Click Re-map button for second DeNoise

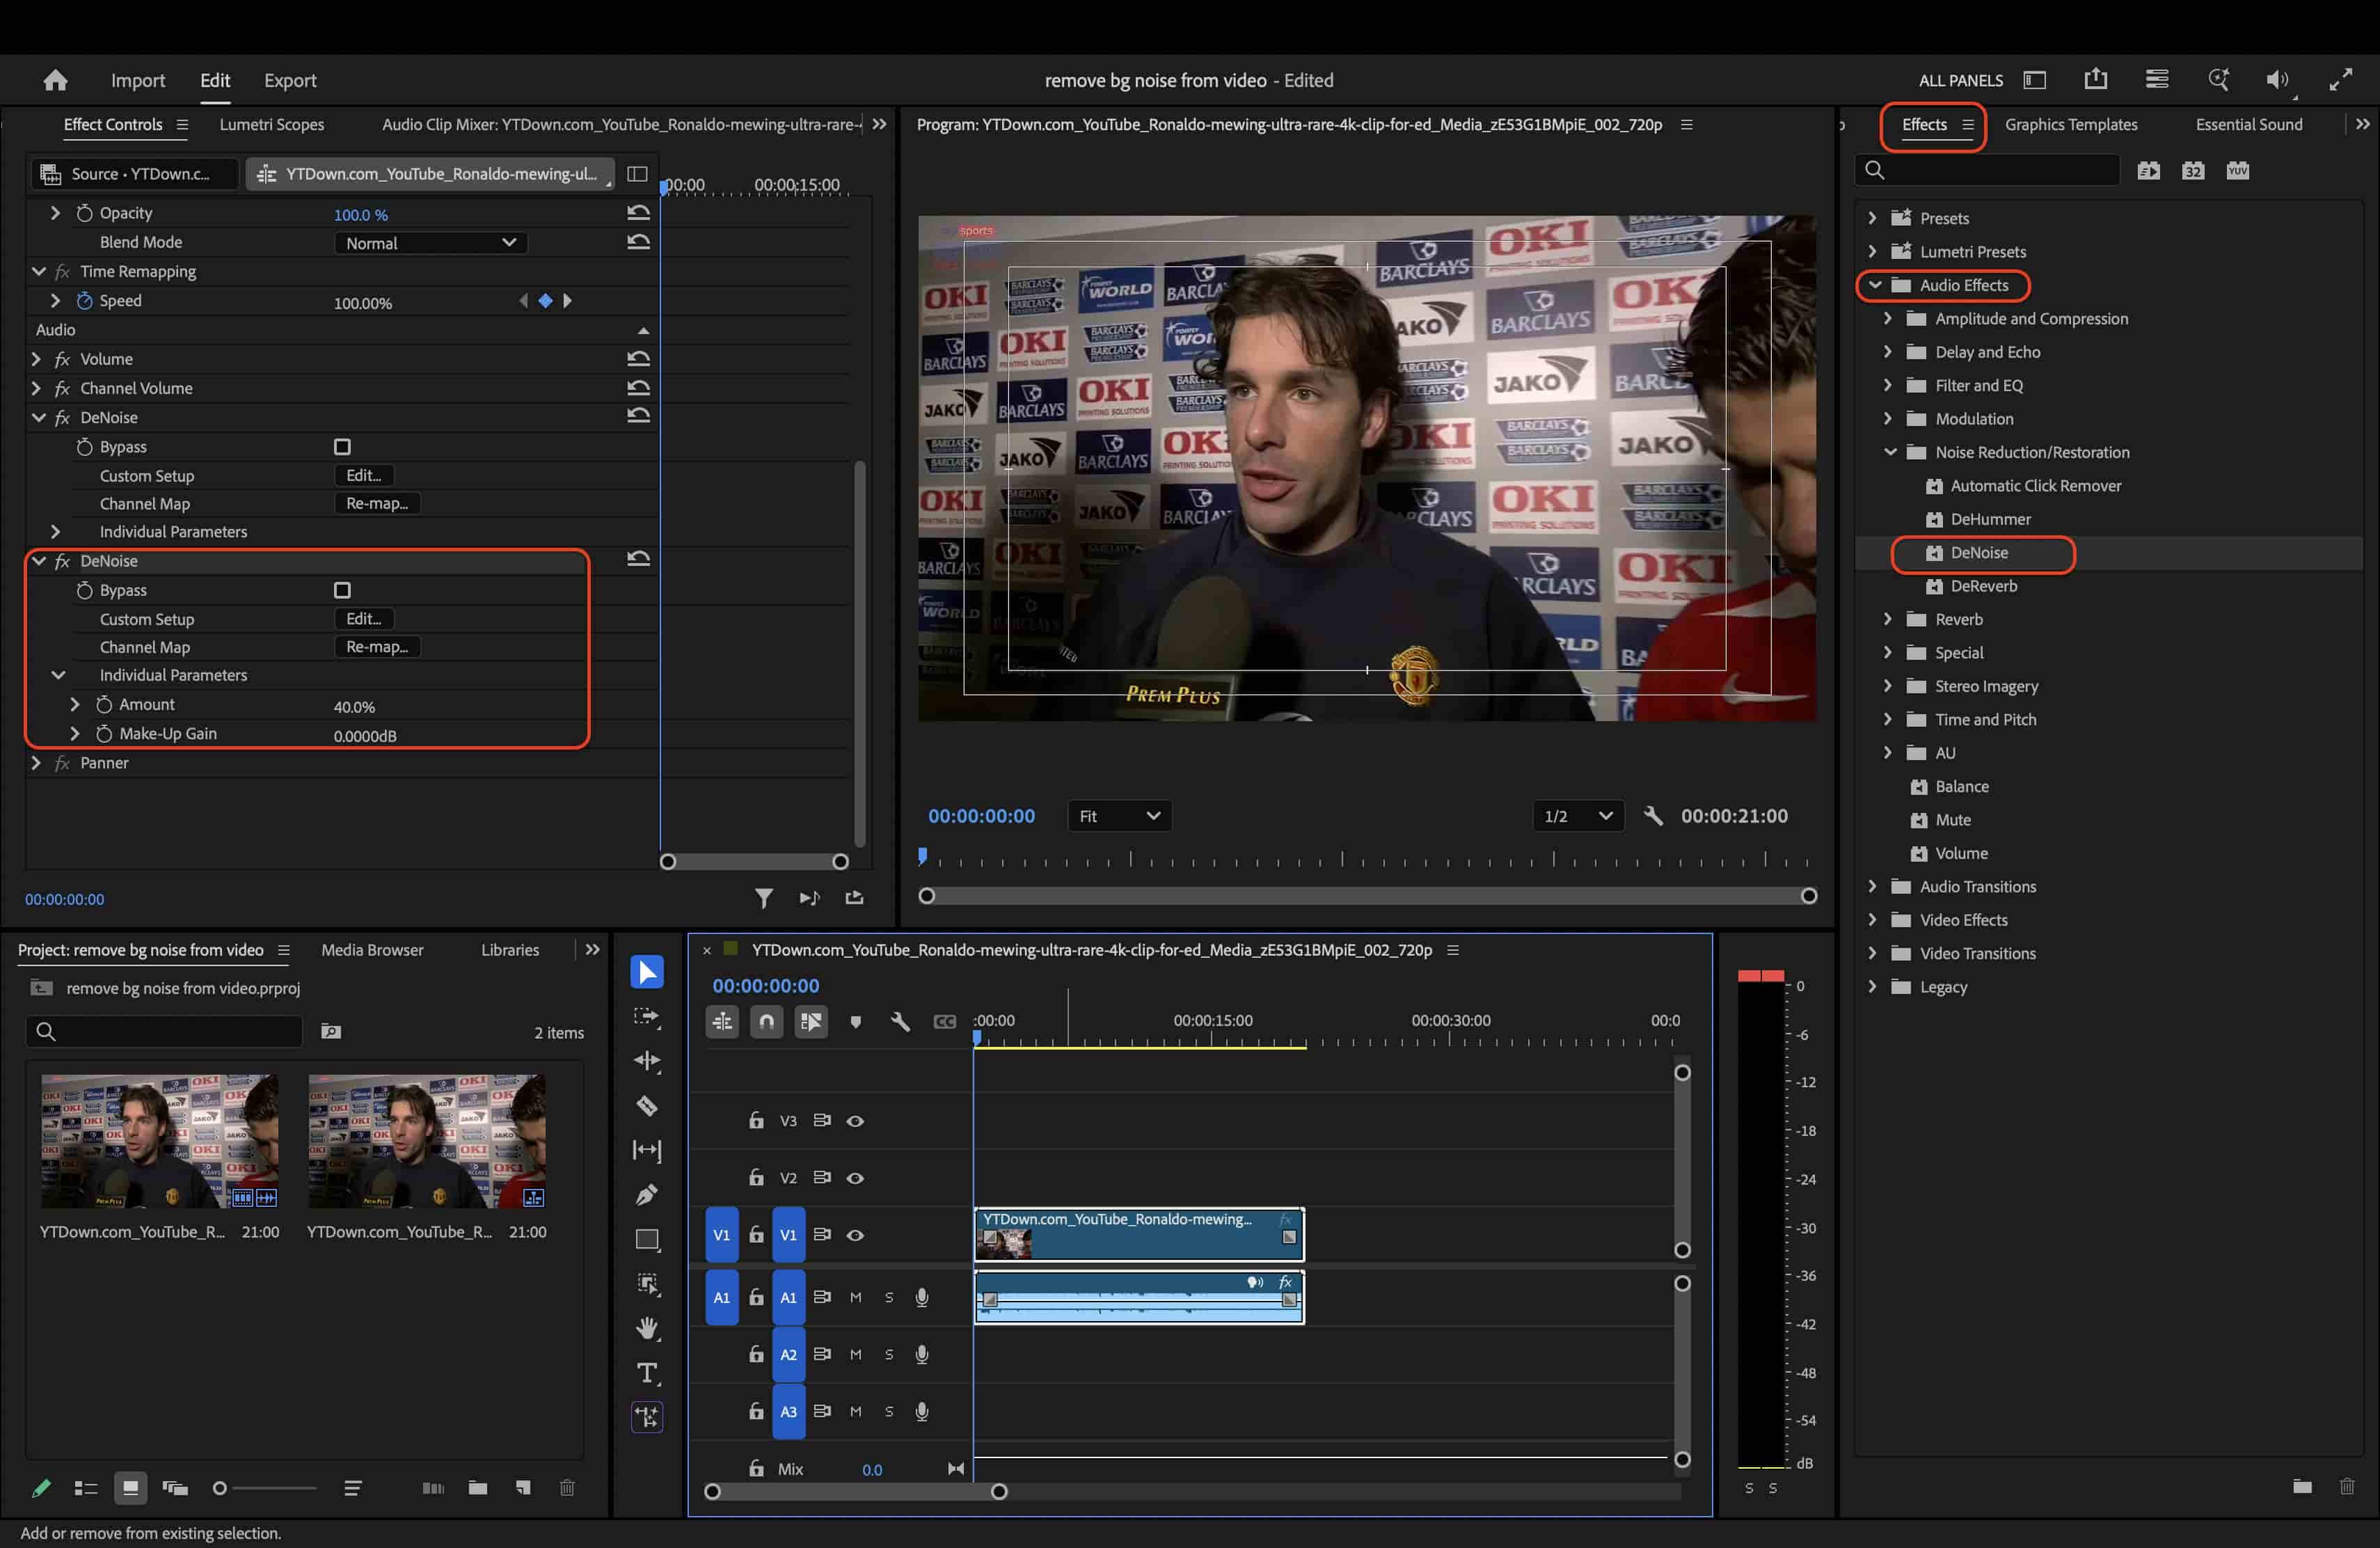click(377, 647)
